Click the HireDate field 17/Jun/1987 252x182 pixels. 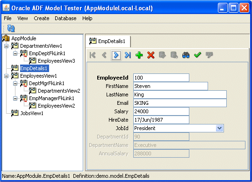161,120
